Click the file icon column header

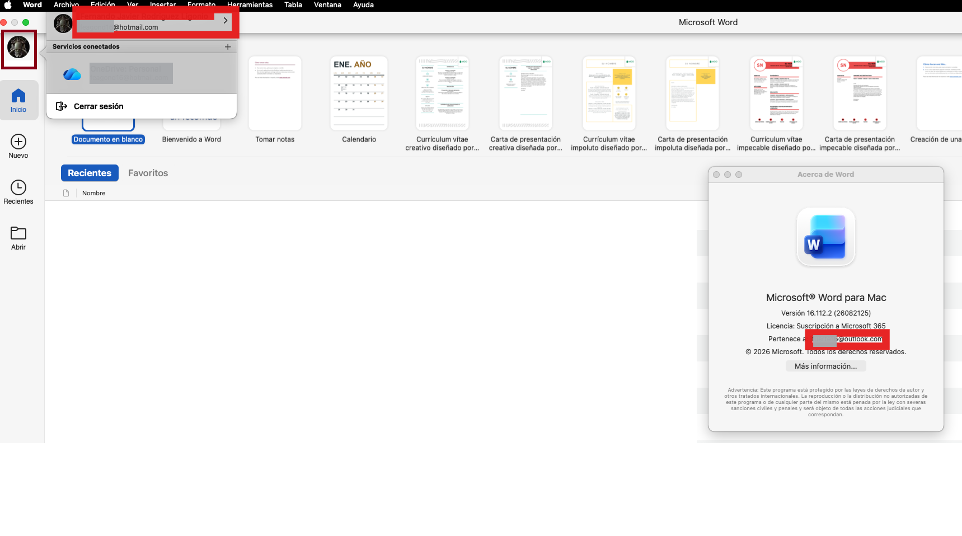[x=66, y=193]
